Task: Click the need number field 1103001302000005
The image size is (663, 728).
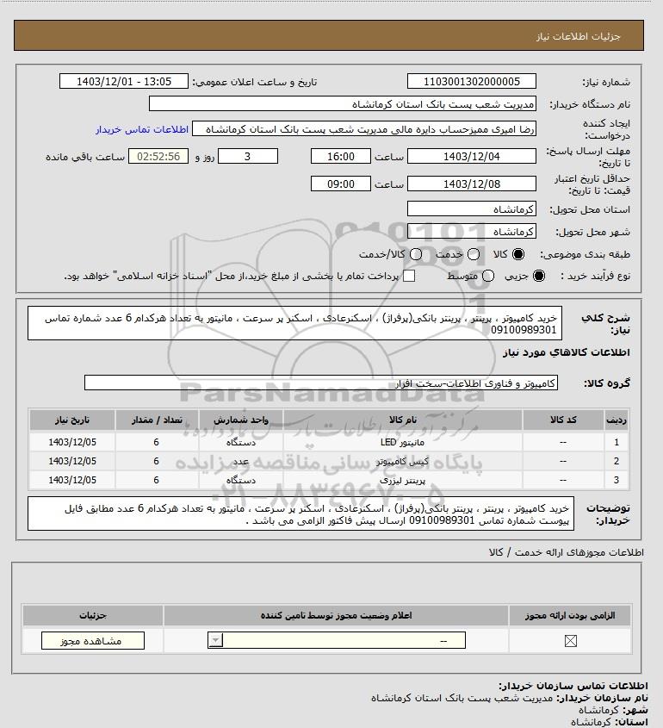Action: tap(471, 81)
